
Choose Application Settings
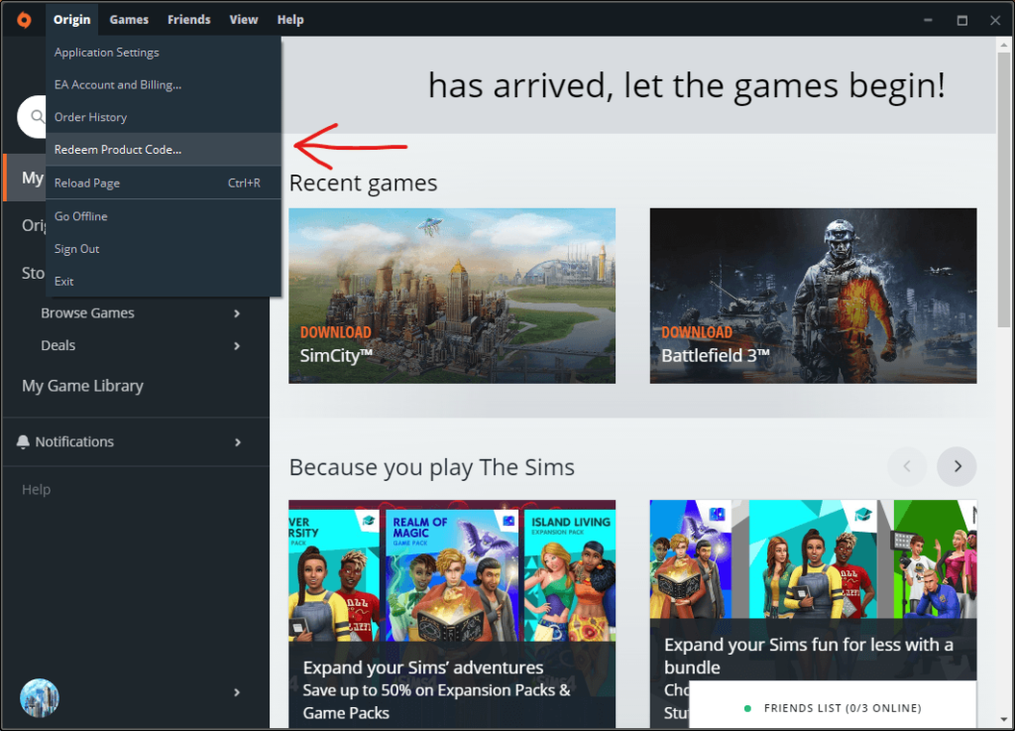coord(164,53)
